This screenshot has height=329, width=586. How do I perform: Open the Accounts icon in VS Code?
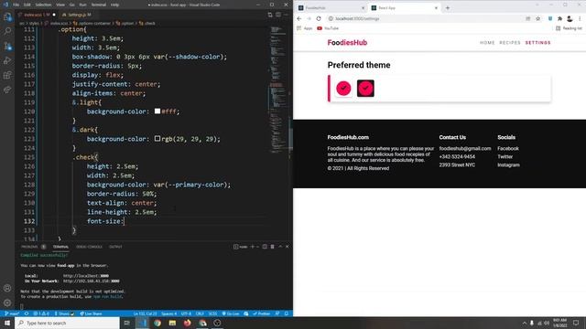(x=7, y=288)
